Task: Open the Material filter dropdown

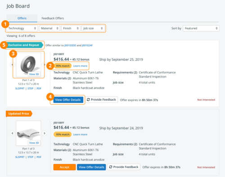Action: click(x=49, y=28)
